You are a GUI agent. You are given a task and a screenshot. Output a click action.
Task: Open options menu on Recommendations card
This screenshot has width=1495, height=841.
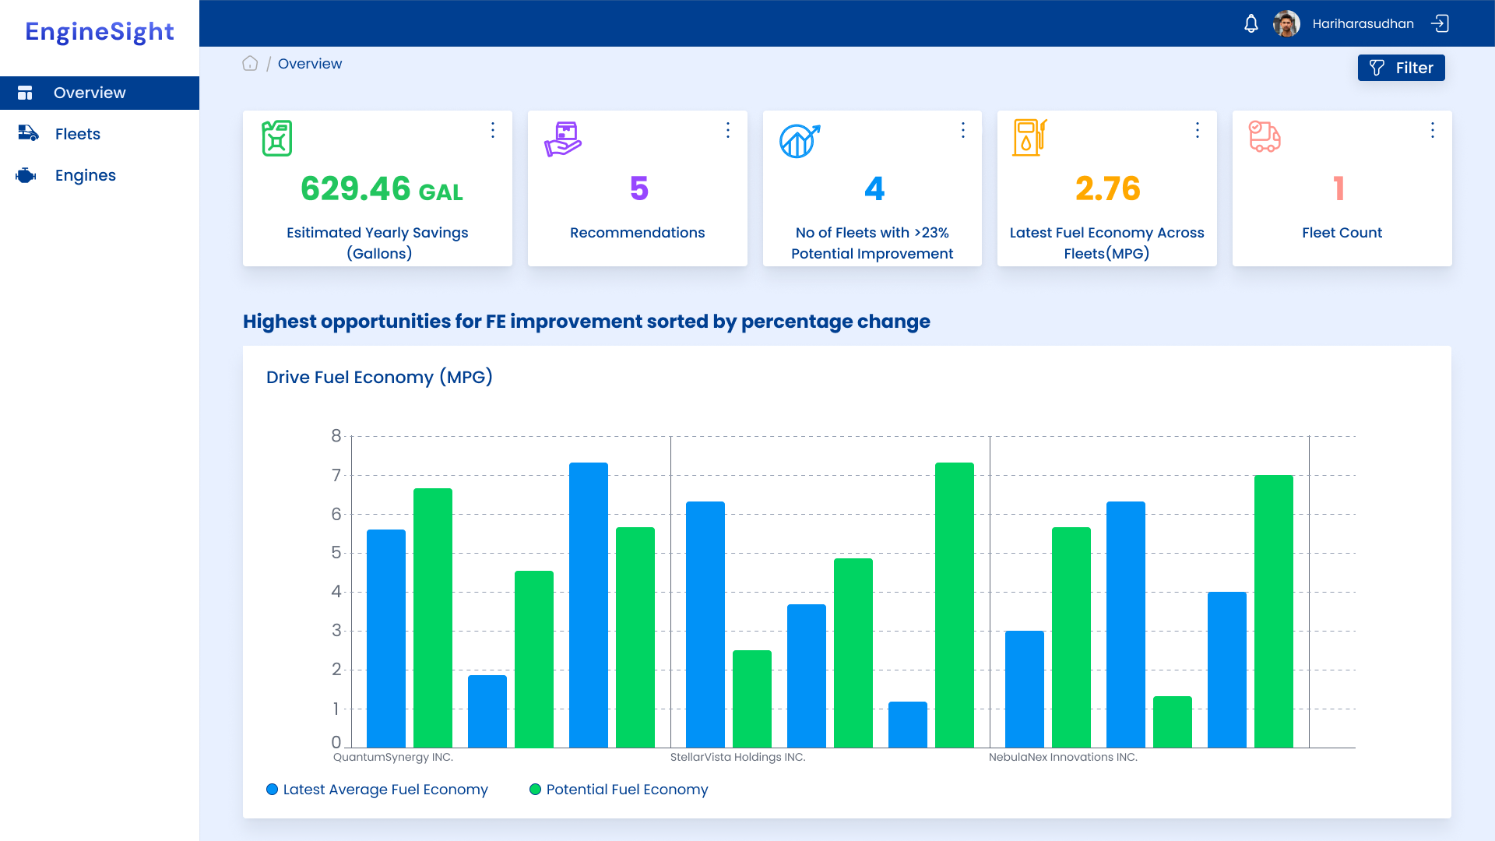728,130
